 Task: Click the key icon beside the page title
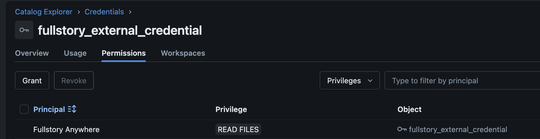[24, 30]
